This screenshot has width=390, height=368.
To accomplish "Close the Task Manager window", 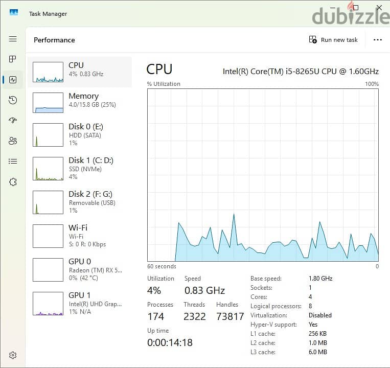I will coord(379,8).
